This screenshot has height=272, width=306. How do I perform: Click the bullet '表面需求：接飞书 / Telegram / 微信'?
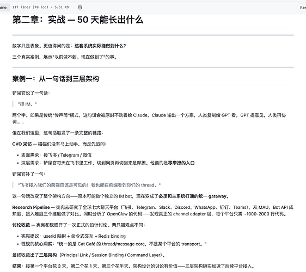click(x=56, y=155)
